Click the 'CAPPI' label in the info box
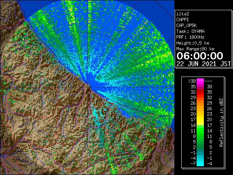The height and width of the screenshot is (175, 233). click(182, 20)
